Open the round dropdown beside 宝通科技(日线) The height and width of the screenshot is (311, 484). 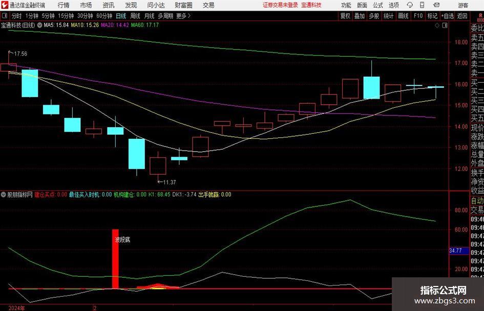tap(39, 25)
